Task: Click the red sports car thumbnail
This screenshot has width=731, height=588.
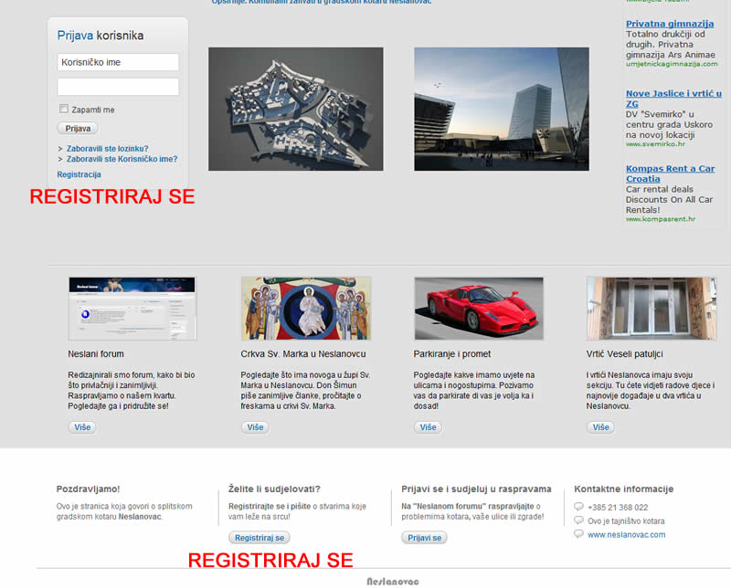Action: [x=479, y=309]
